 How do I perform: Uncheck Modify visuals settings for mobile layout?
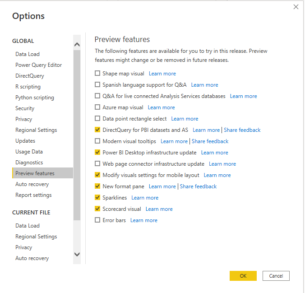tap(97, 175)
